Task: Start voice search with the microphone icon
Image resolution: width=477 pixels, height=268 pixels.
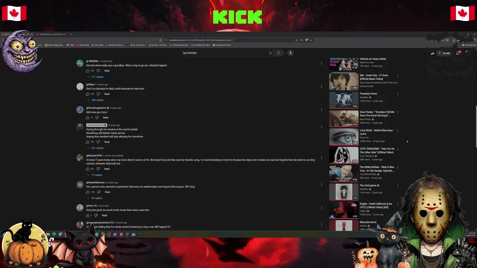Action: [290, 53]
